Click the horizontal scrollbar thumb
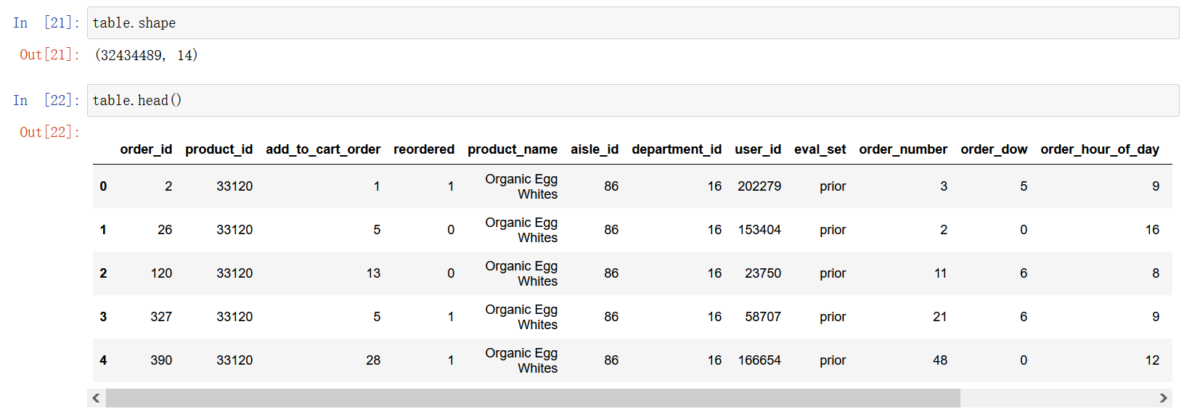This screenshot has width=1192, height=414. (x=533, y=398)
